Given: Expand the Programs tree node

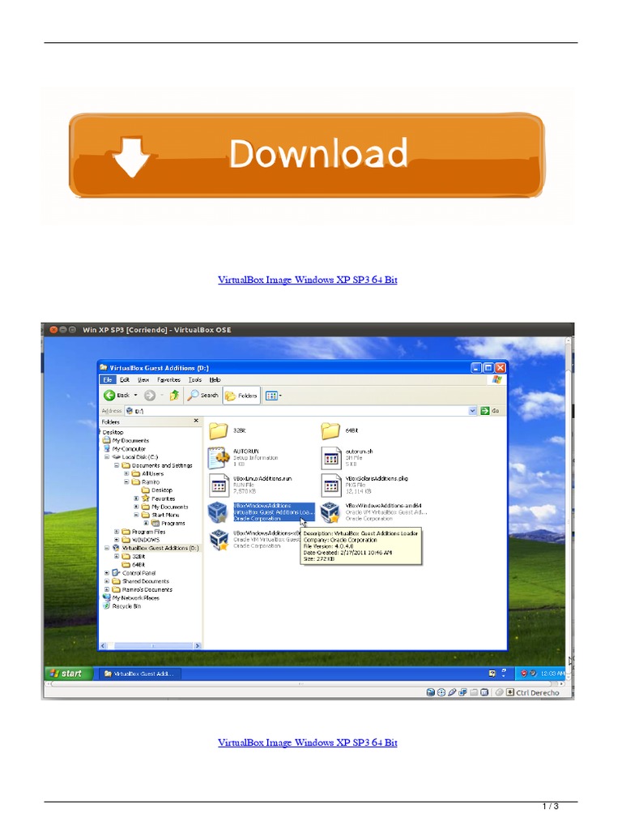Looking at the screenshot, I should coord(146,523).
